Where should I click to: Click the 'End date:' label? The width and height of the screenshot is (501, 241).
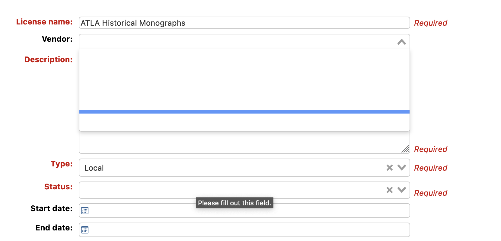coord(54,228)
